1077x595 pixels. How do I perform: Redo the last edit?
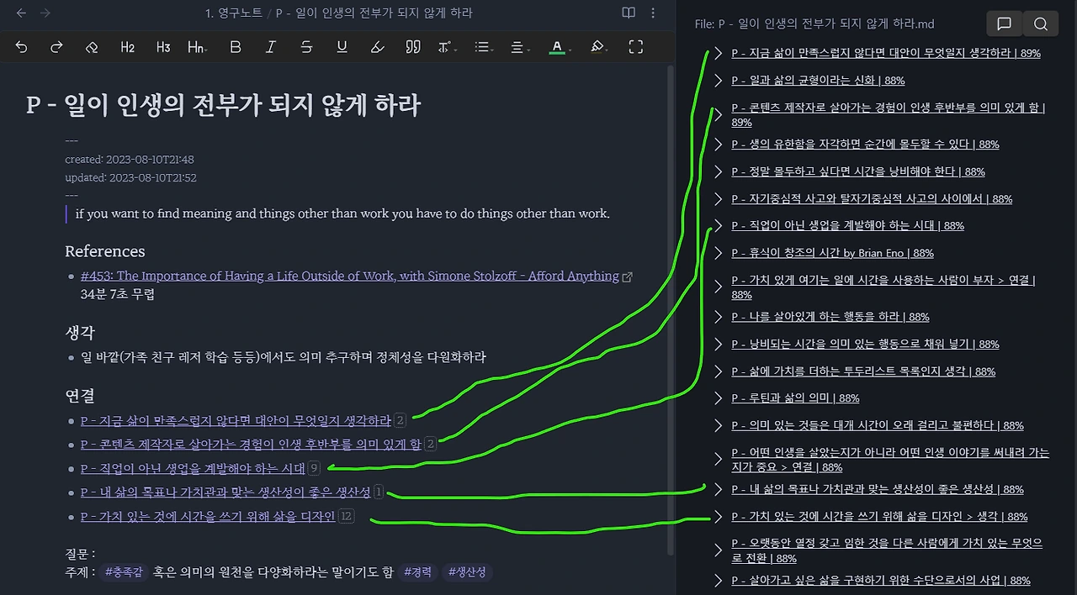click(x=56, y=47)
